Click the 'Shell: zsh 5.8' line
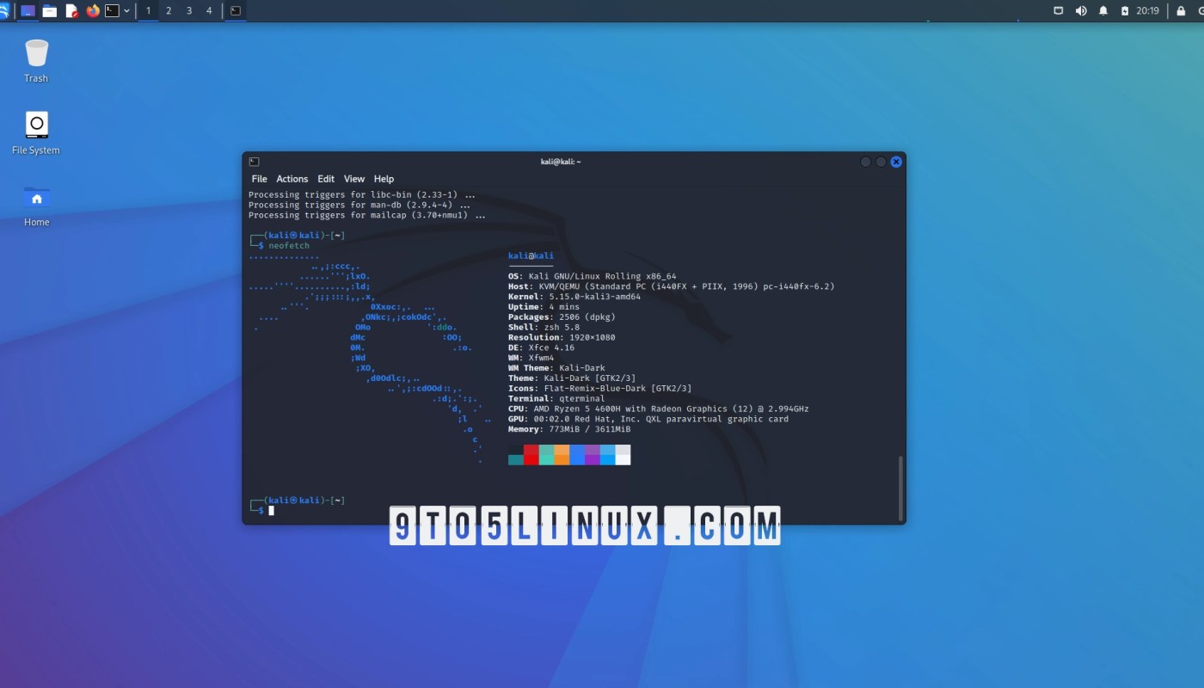The image size is (1204, 688). tap(544, 328)
